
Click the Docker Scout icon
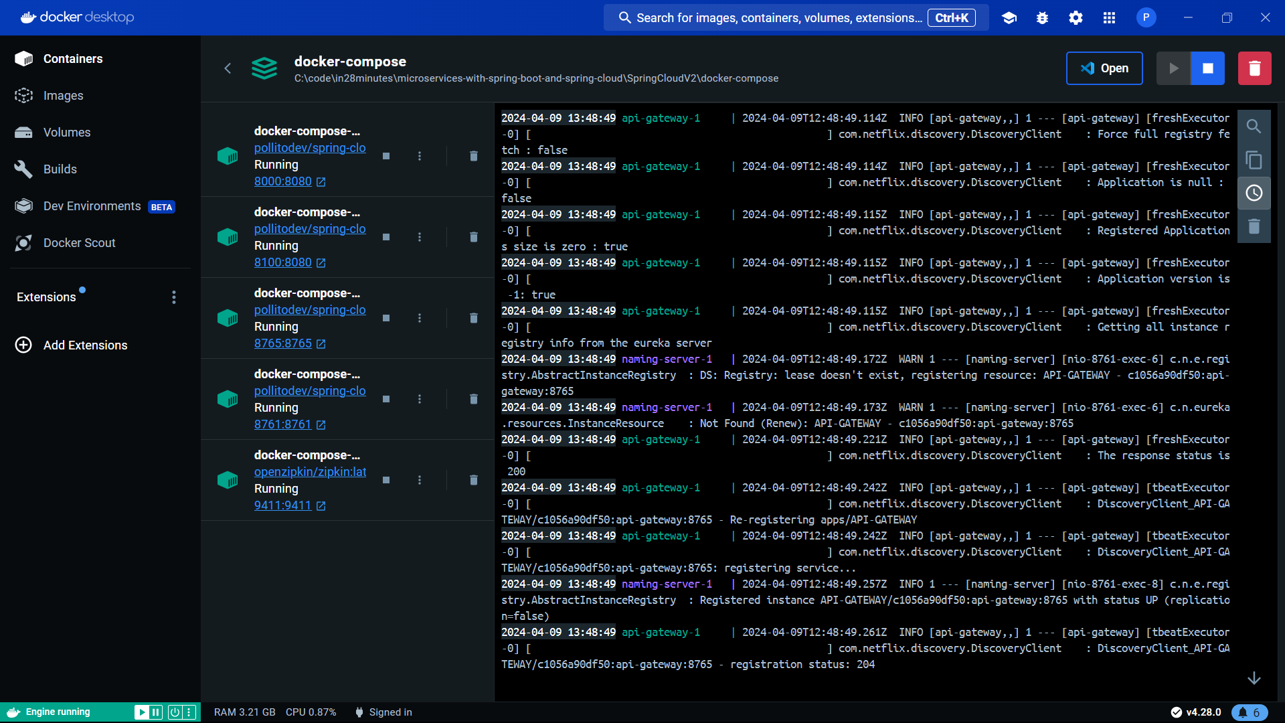(24, 243)
